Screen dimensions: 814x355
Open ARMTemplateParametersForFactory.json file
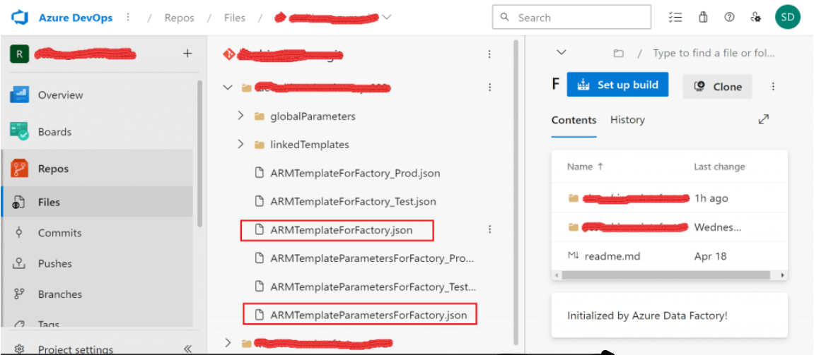(368, 315)
